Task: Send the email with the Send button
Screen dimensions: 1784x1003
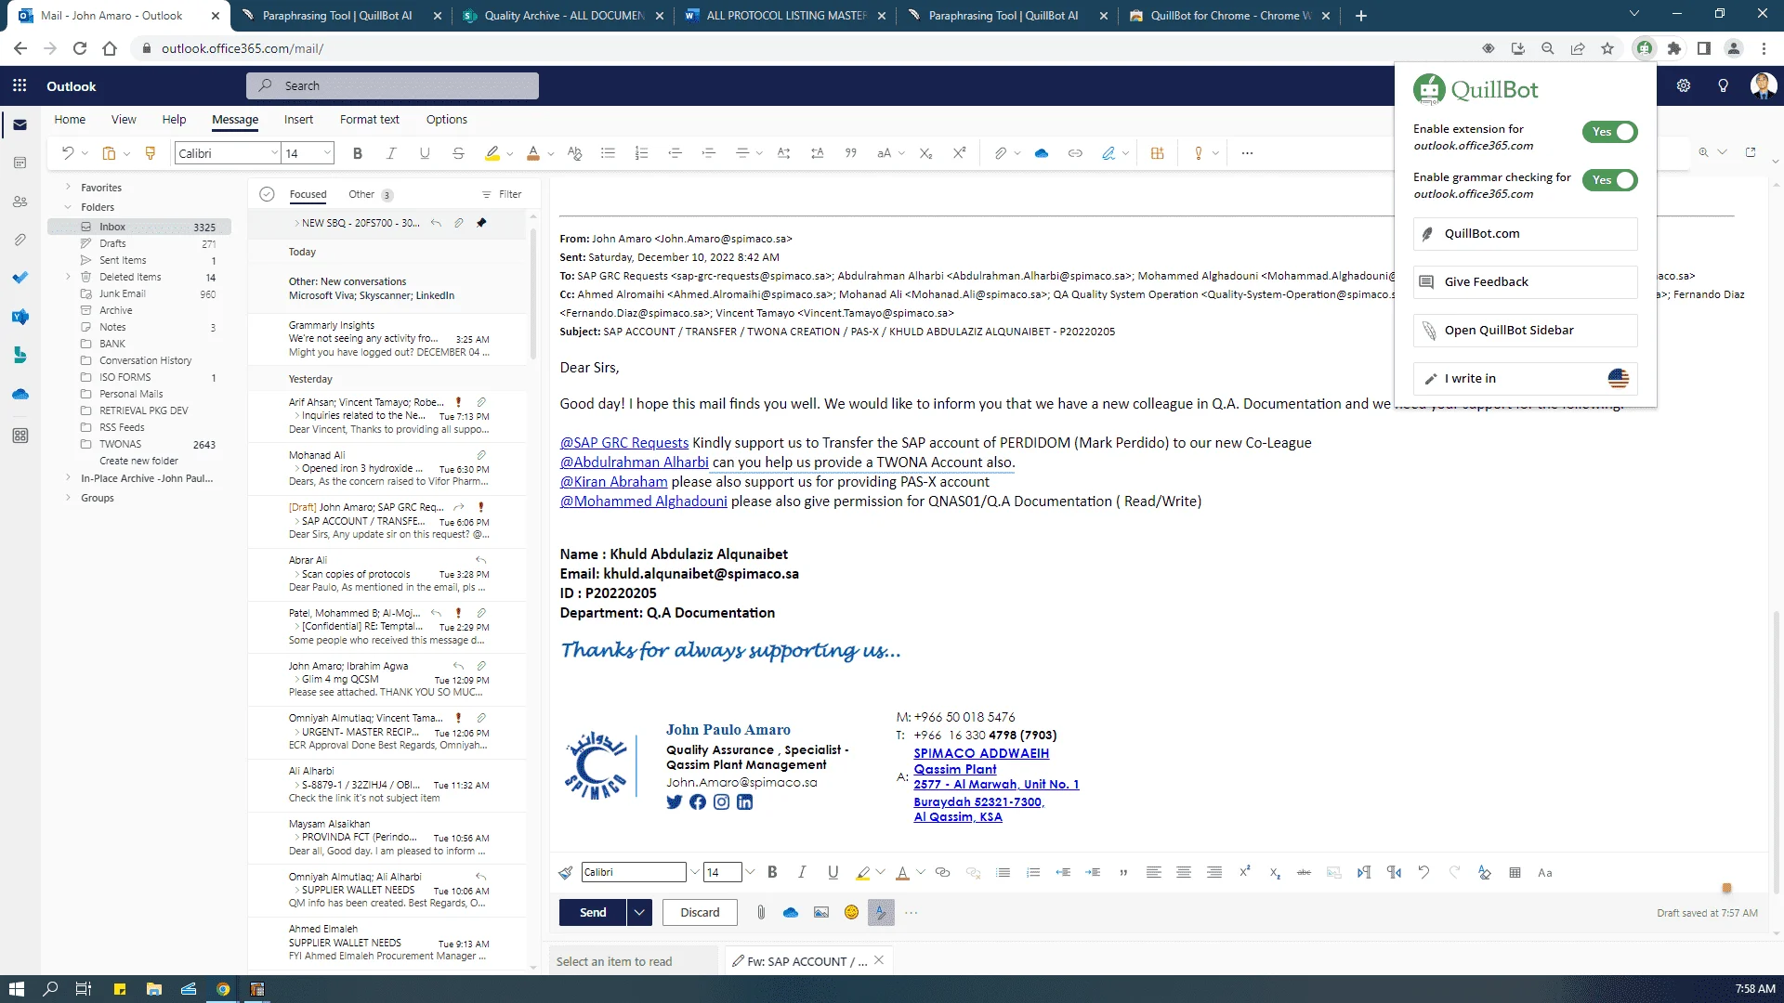Action: click(593, 912)
